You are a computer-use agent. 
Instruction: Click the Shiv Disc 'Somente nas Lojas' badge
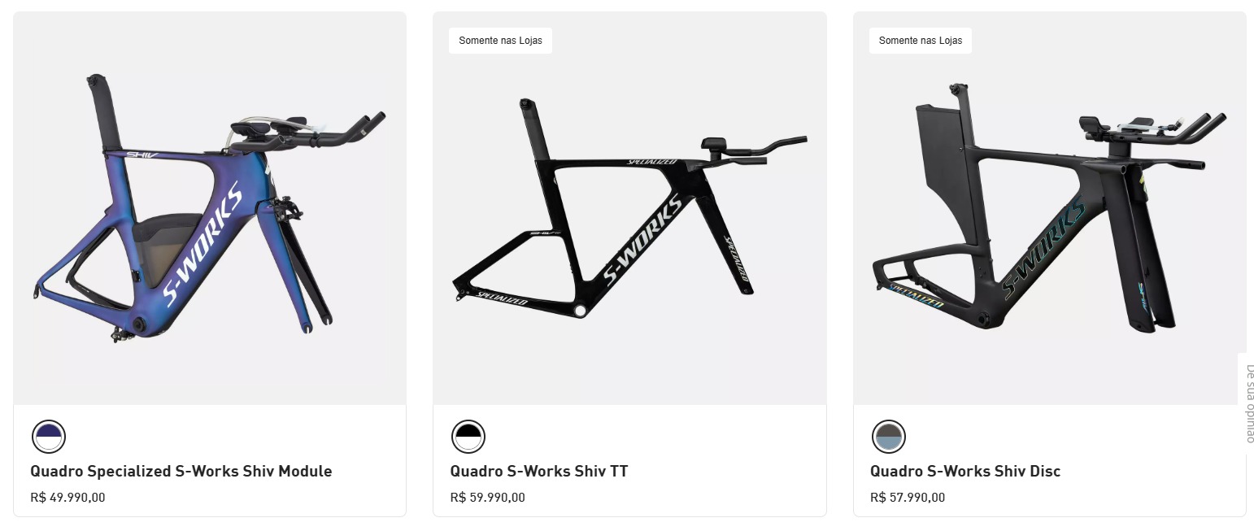[921, 41]
